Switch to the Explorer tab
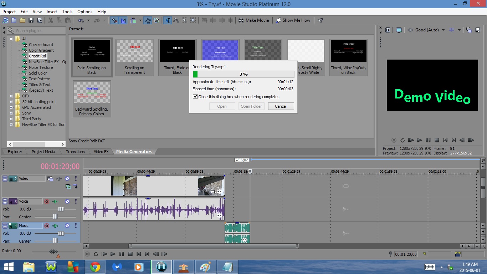 coord(15,152)
